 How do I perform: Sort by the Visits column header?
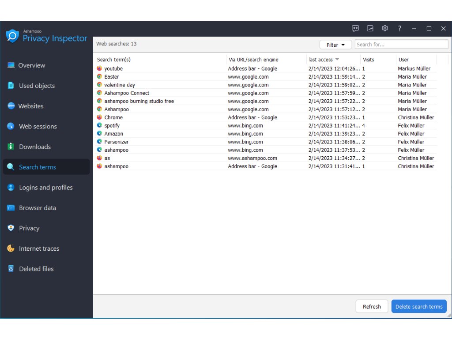click(369, 60)
